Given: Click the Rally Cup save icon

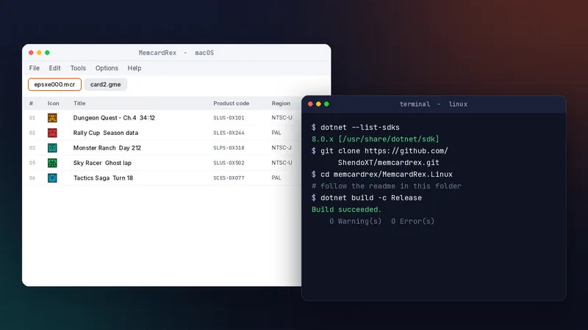Looking at the screenshot, I should [52, 133].
